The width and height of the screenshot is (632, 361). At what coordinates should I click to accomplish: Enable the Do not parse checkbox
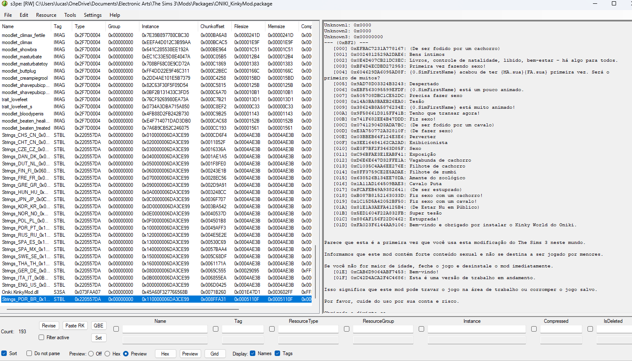coord(29,353)
